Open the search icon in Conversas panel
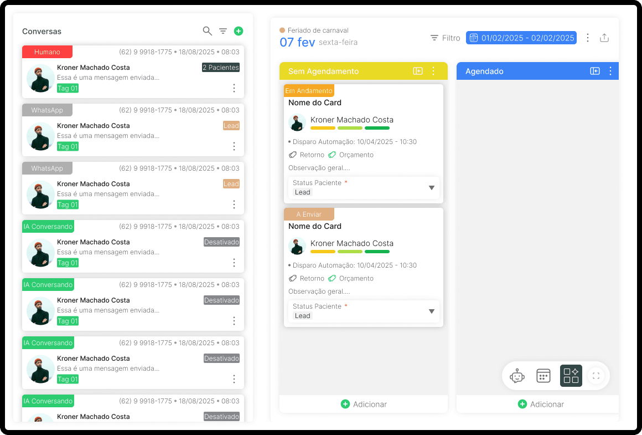Image resolution: width=642 pixels, height=435 pixels. click(207, 32)
